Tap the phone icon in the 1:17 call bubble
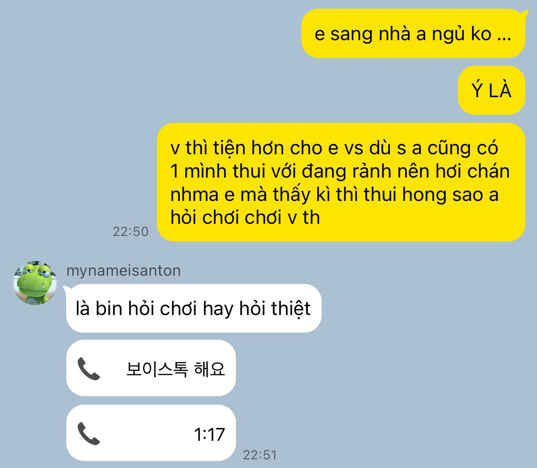 coord(88,433)
